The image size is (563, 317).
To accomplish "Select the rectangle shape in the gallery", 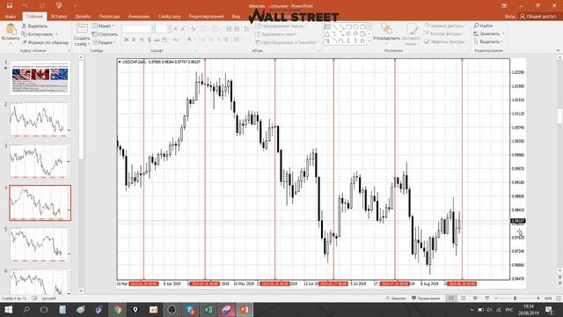I will [348, 26].
